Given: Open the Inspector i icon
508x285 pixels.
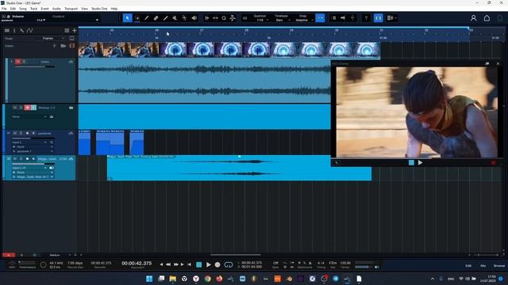Looking at the screenshot, I should [14, 30].
